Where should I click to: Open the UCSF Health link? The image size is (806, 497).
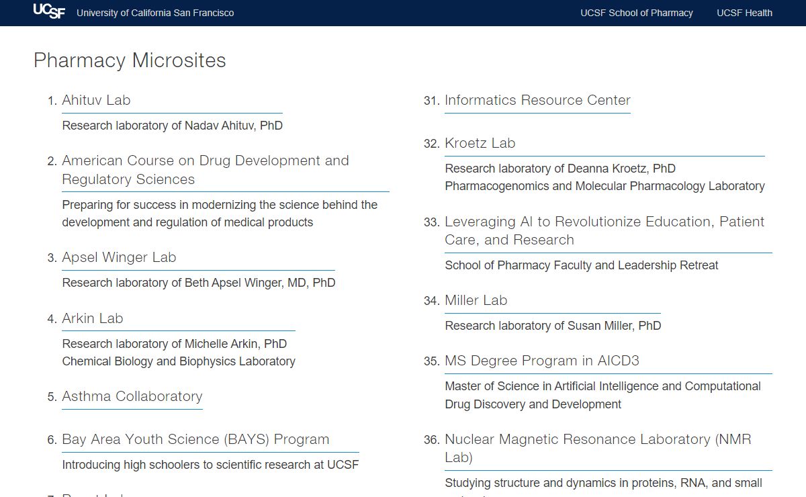pyautogui.click(x=744, y=13)
